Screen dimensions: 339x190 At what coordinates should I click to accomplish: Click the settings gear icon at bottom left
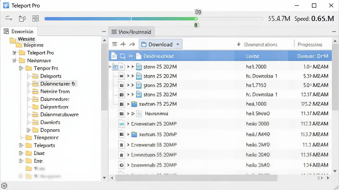point(4,185)
